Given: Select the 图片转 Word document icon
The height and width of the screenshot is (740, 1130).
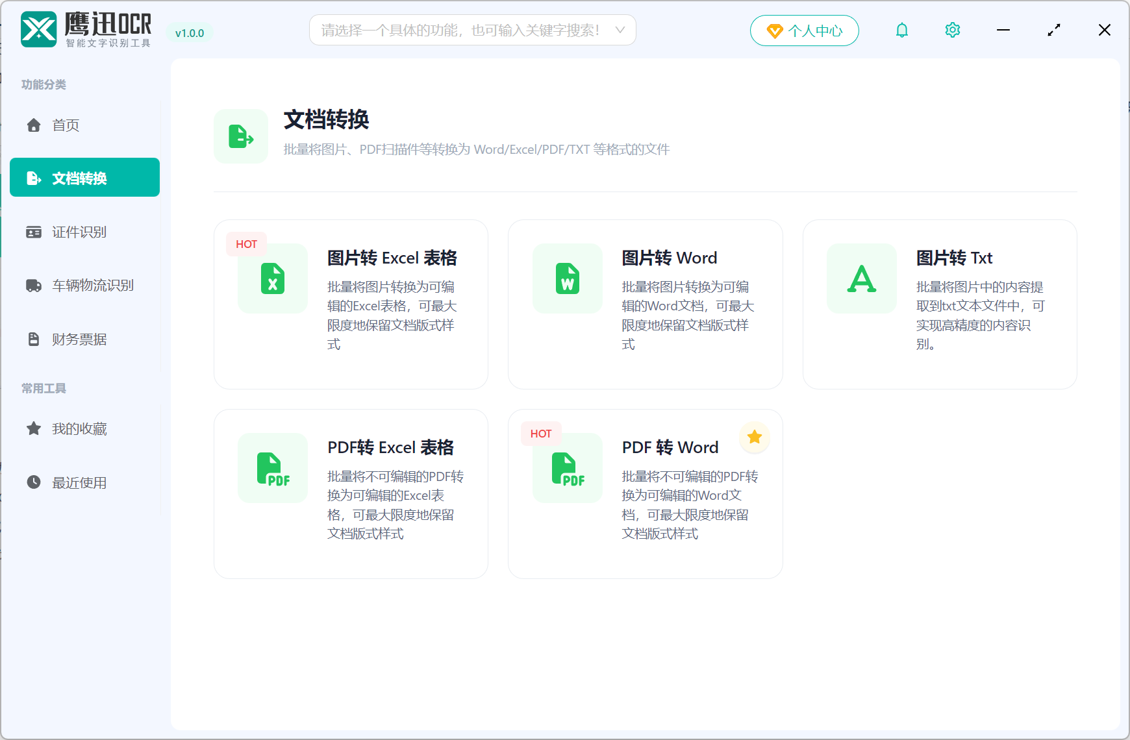Looking at the screenshot, I should point(566,279).
